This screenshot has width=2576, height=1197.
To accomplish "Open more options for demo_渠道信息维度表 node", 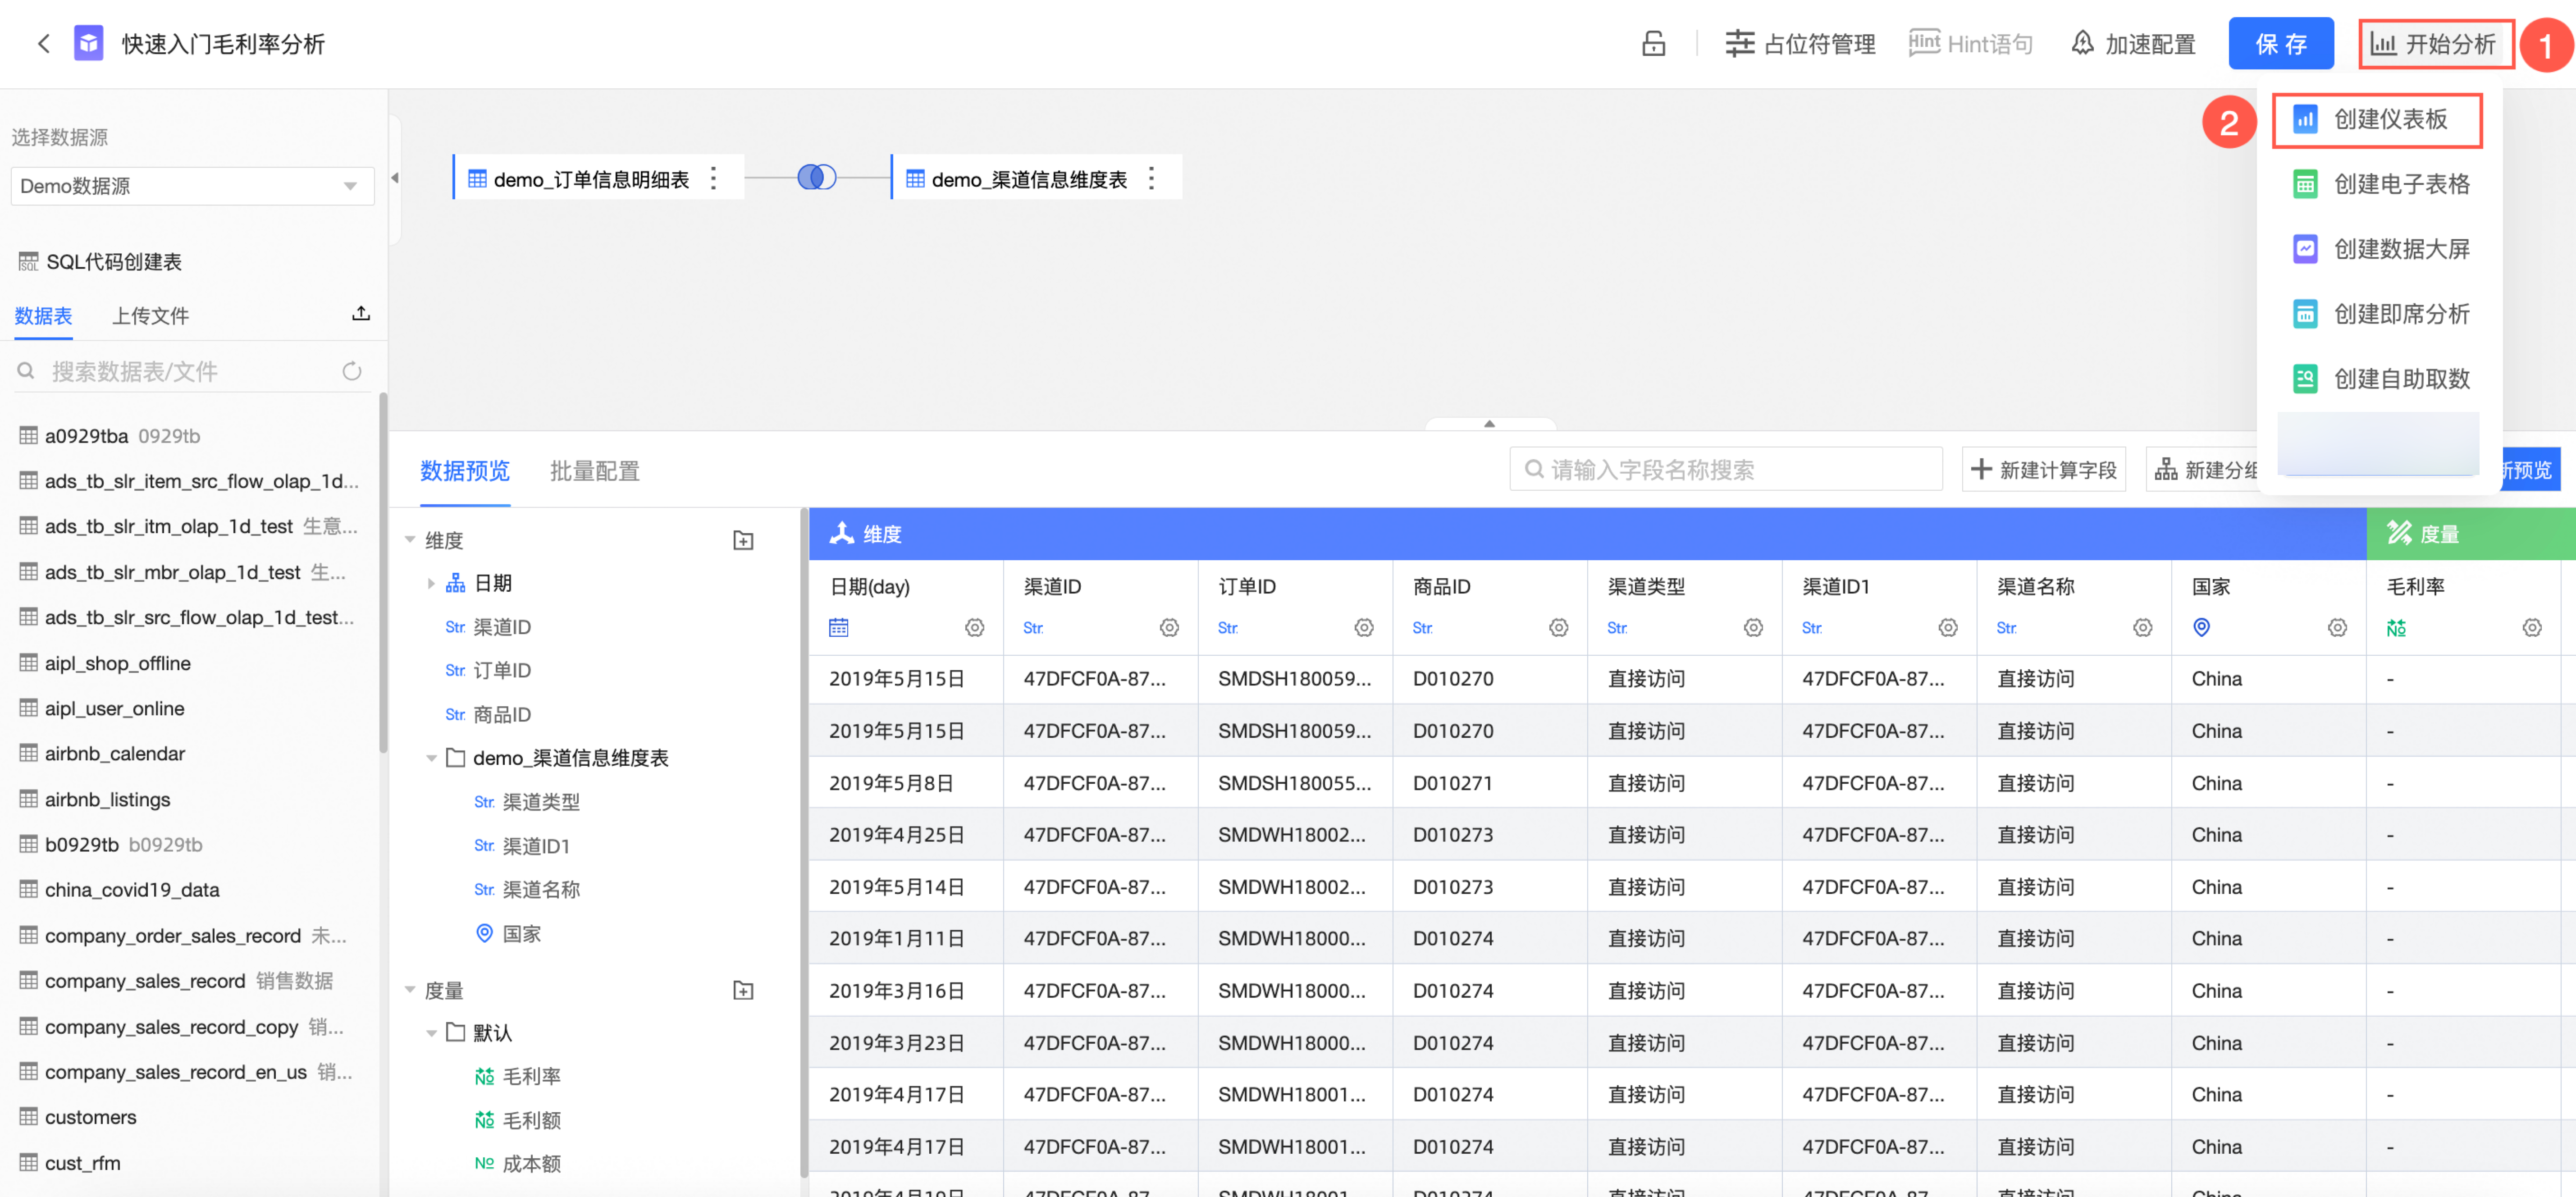I will point(1152,178).
